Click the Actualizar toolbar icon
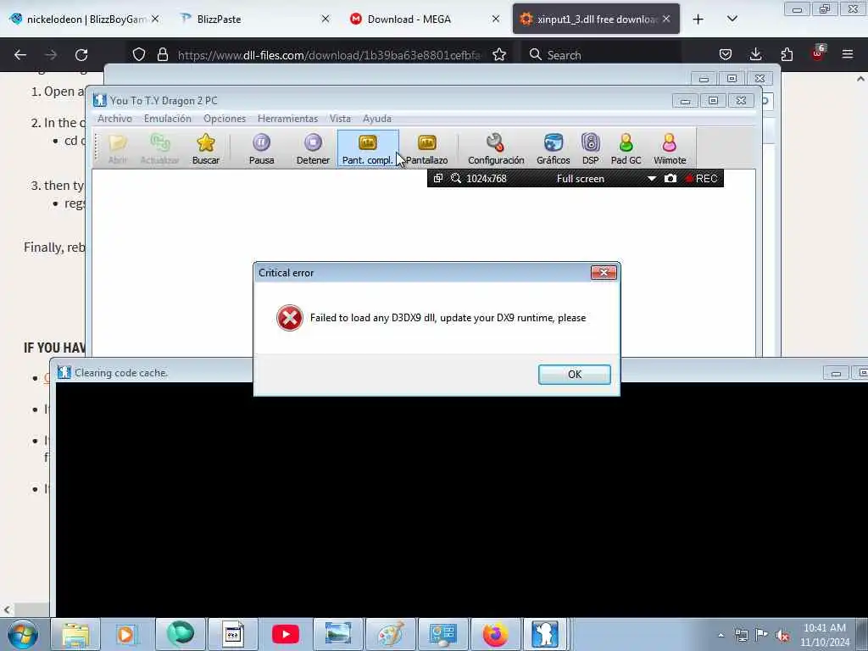Viewport: 868px width, 651px height. (x=159, y=149)
